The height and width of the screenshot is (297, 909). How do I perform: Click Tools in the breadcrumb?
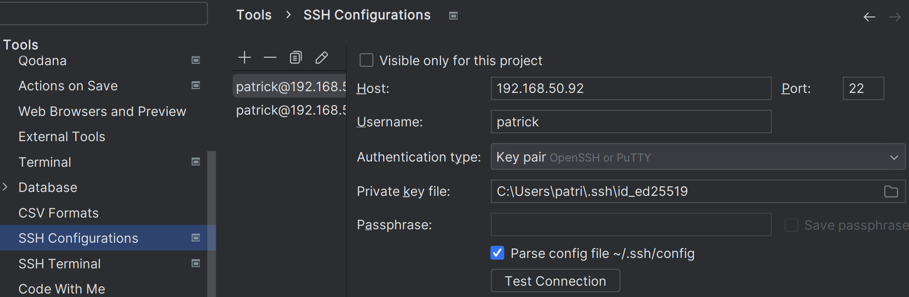[x=254, y=15]
